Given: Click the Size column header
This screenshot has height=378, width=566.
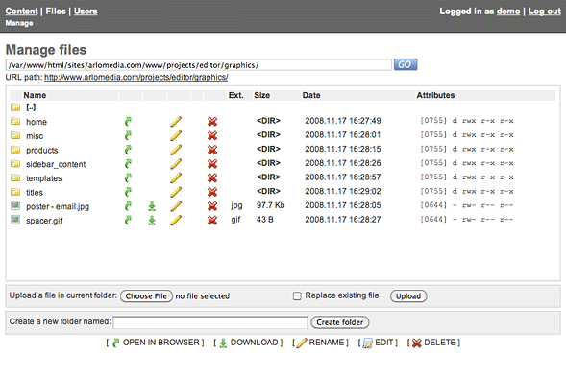Looking at the screenshot, I should point(261,95).
